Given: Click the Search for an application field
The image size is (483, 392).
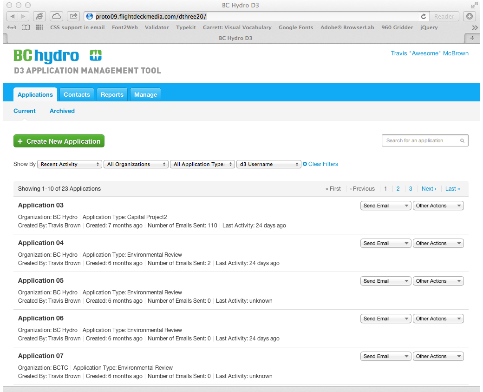Looking at the screenshot, I should [x=421, y=140].
